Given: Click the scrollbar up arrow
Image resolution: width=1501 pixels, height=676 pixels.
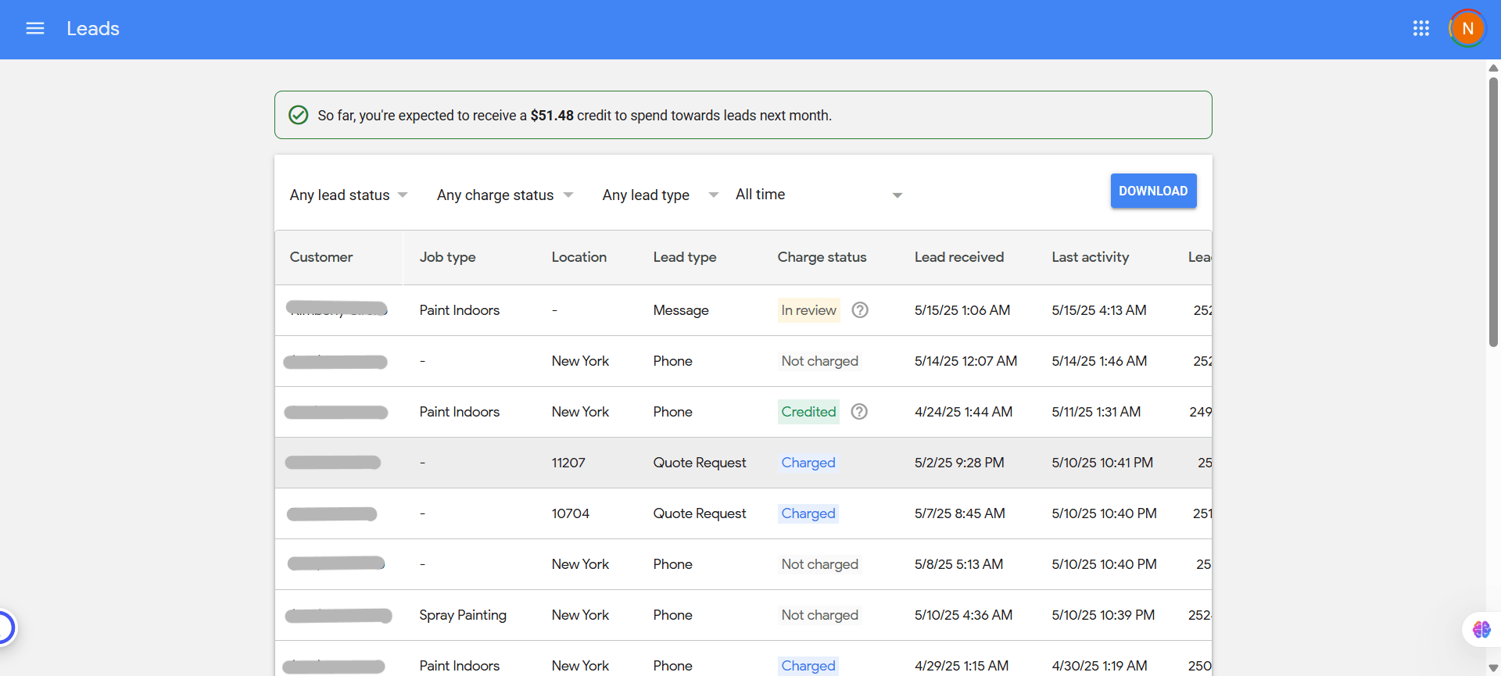Looking at the screenshot, I should (1493, 68).
